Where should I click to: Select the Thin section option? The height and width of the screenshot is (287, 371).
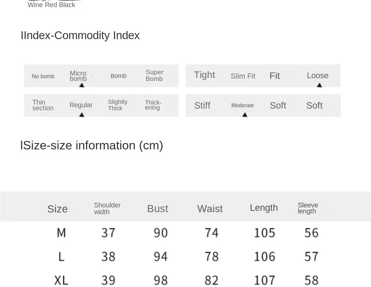click(43, 105)
